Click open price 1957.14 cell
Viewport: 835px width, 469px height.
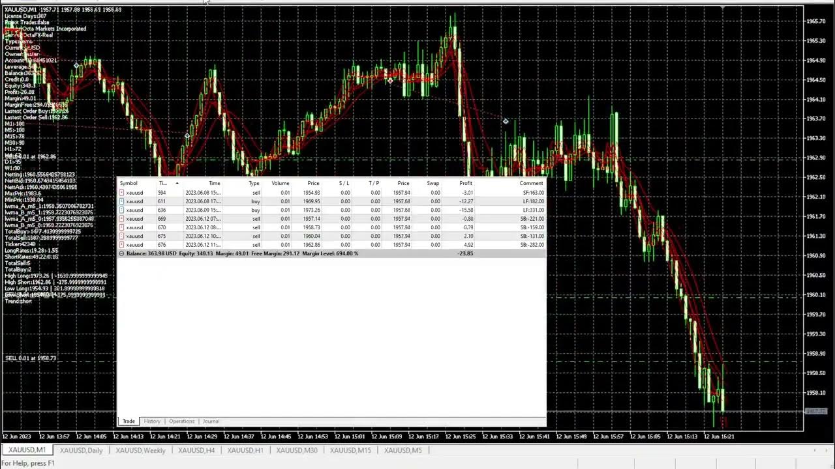pos(311,219)
